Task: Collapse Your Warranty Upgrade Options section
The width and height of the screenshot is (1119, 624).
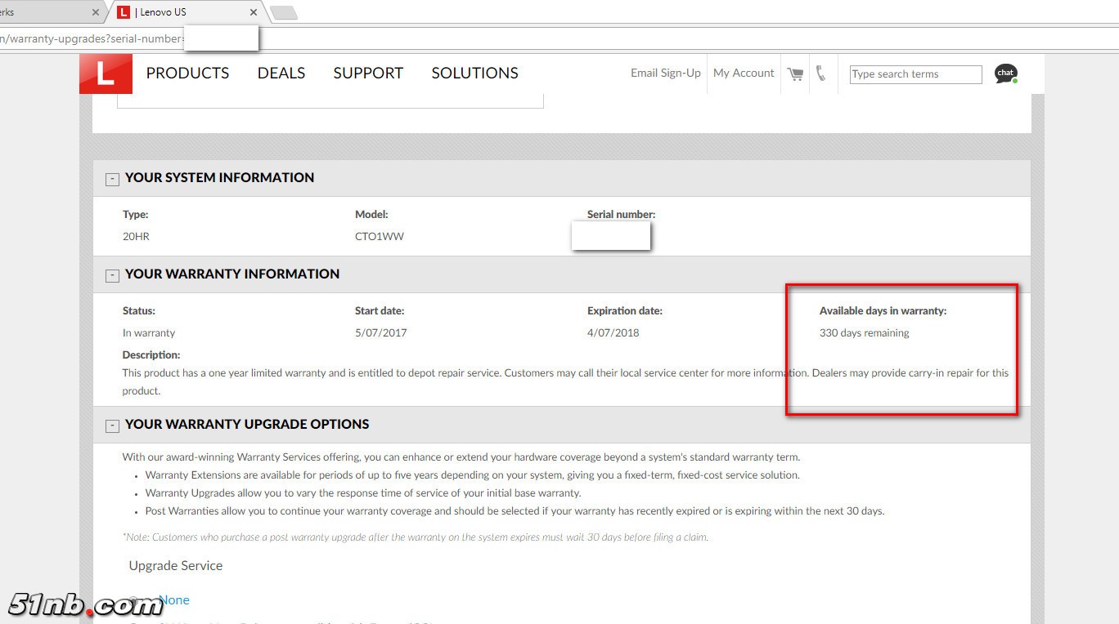Action: tap(113, 426)
